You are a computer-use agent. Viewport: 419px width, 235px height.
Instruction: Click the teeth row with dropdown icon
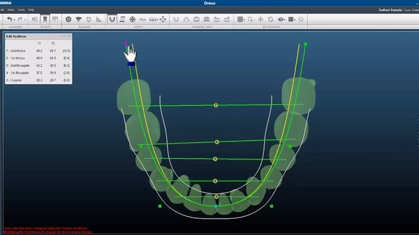tap(153, 19)
